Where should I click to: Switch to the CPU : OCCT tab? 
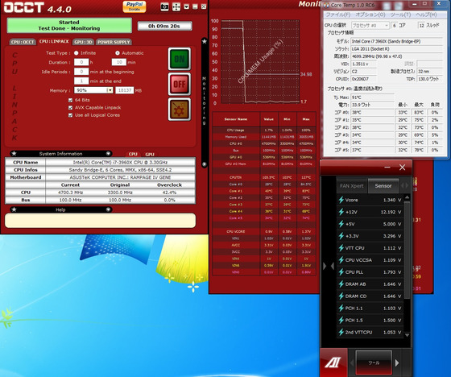23,42
